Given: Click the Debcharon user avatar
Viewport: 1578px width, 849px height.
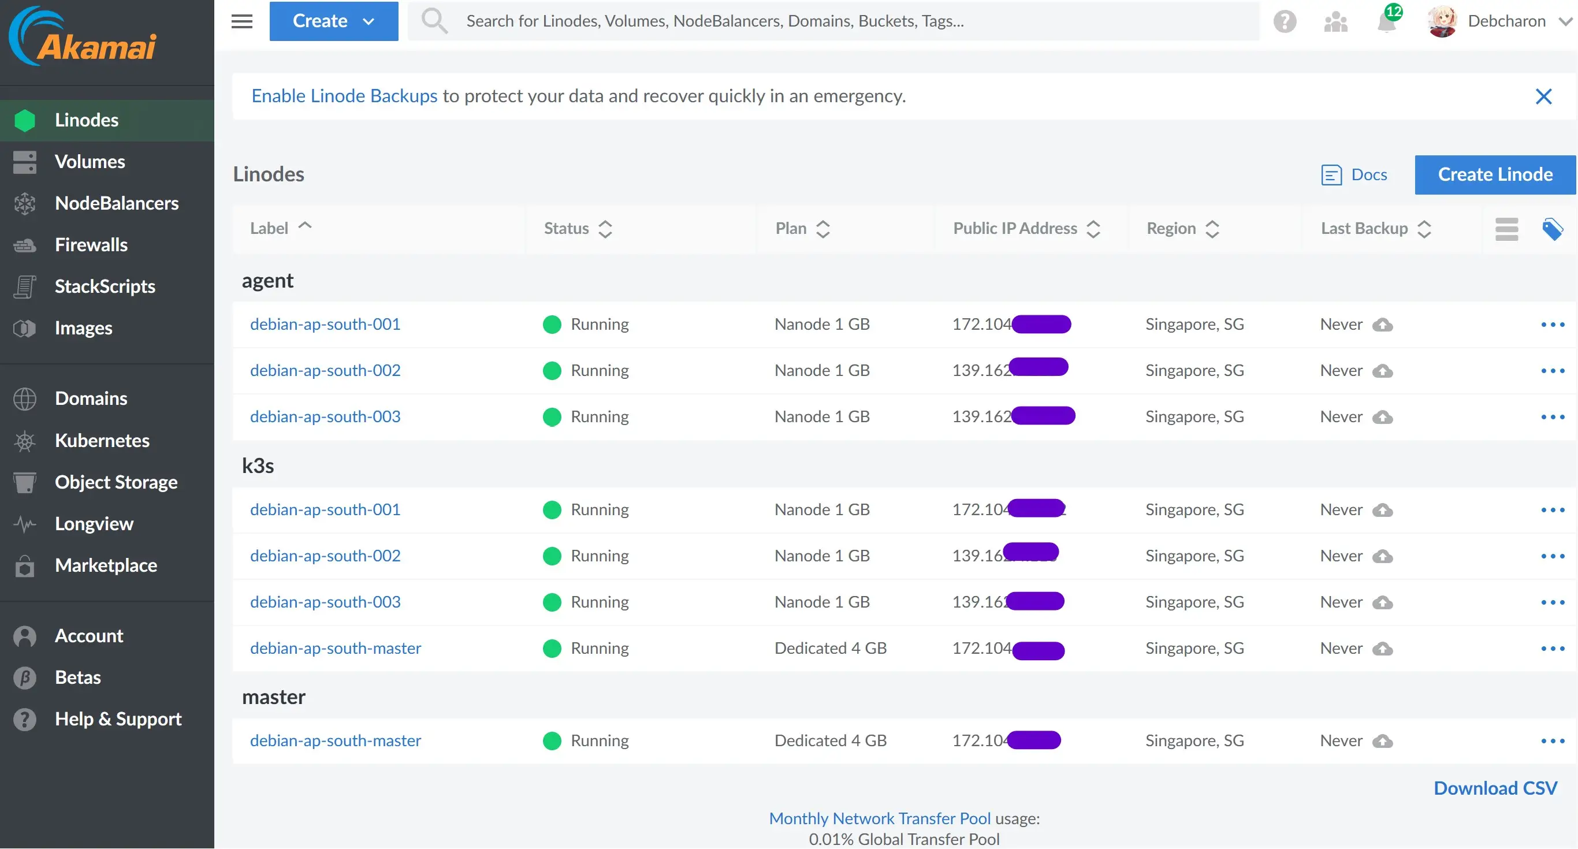Looking at the screenshot, I should click(x=1441, y=21).
